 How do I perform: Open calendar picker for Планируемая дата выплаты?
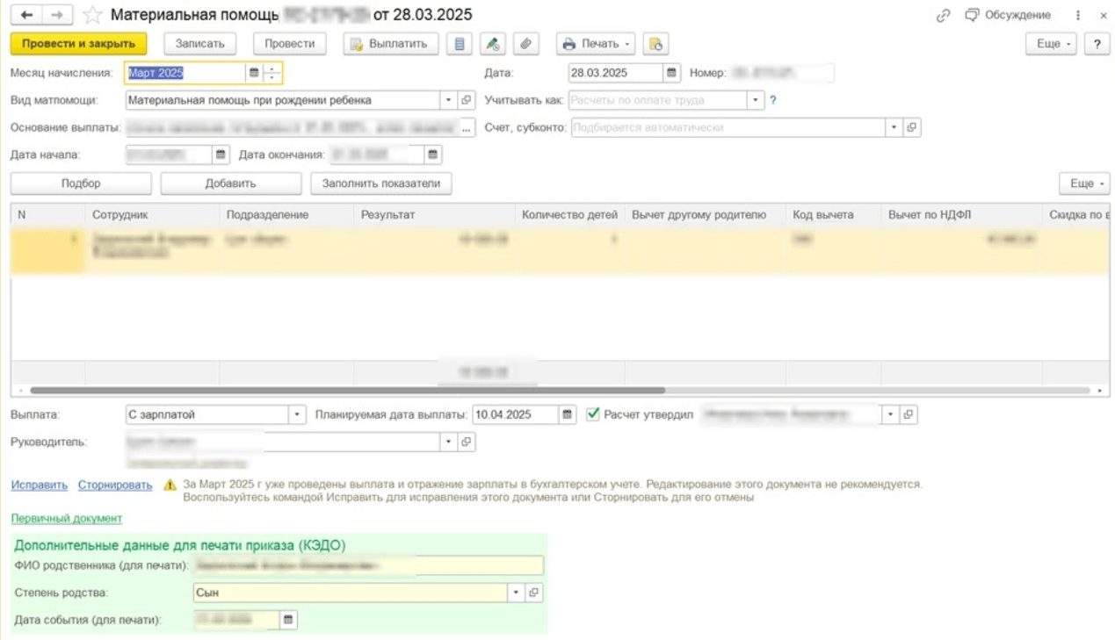click(568, 414)
